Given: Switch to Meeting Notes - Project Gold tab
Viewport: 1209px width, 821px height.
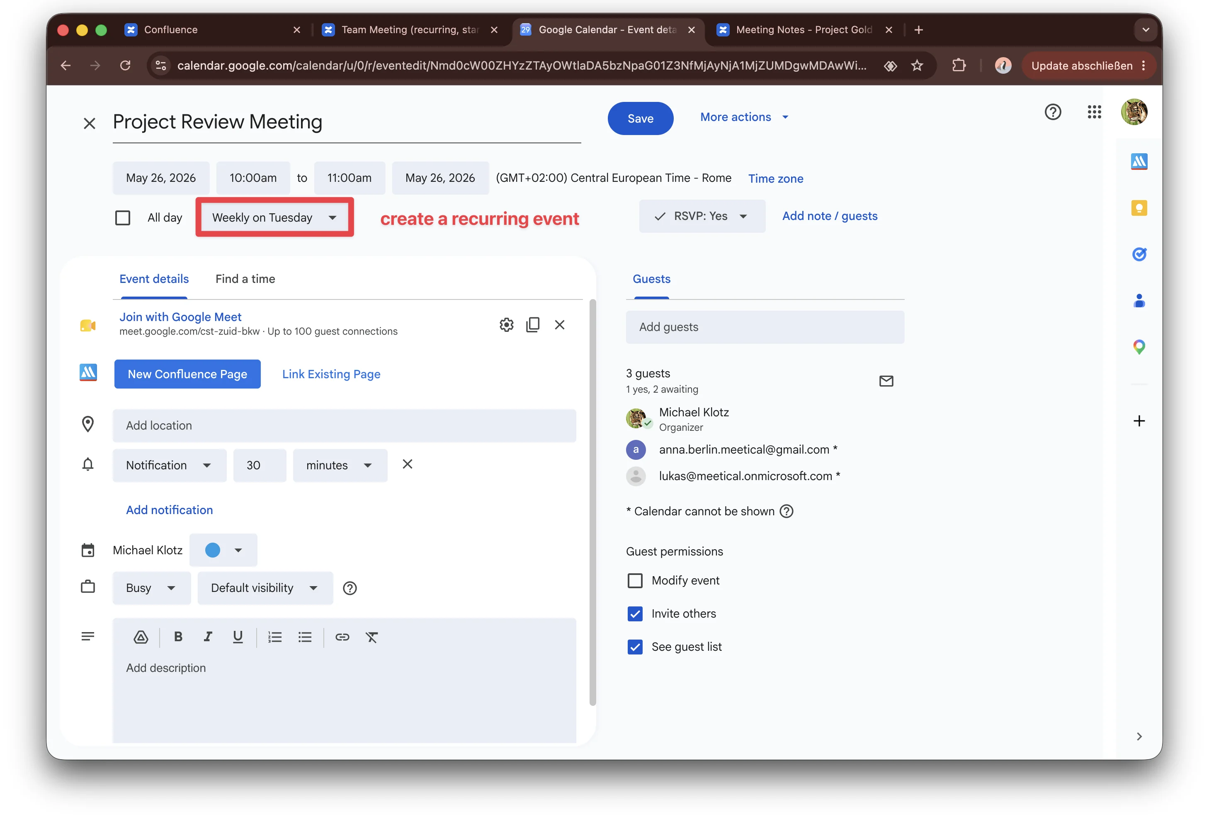Looking at the screenshot, I should pos(804,30).
